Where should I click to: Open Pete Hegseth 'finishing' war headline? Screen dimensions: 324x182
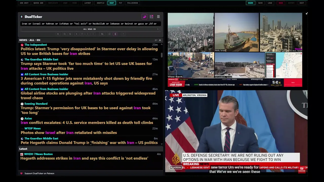[89, 143]
